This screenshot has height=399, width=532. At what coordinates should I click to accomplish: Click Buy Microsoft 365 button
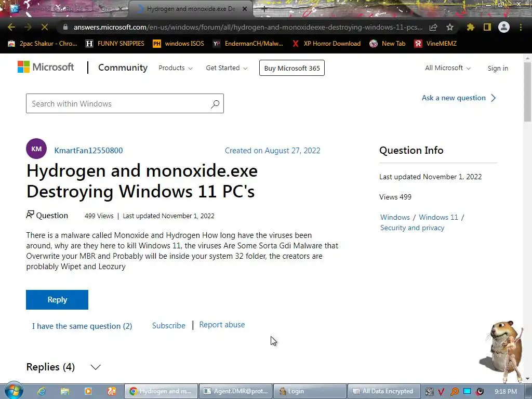coord(292,68)
